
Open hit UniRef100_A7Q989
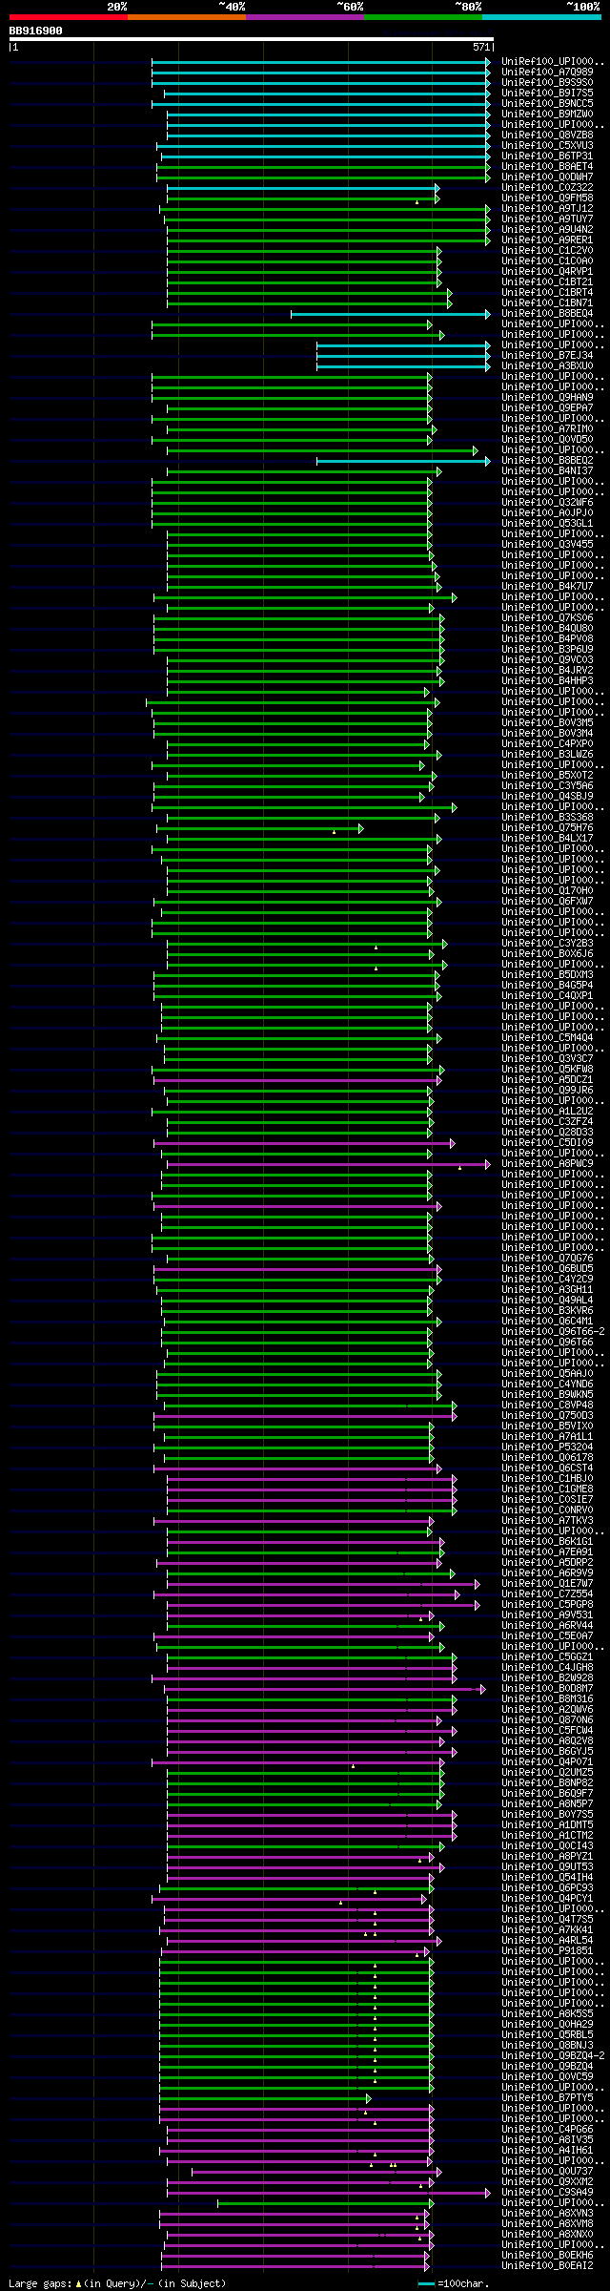point(547,72)
